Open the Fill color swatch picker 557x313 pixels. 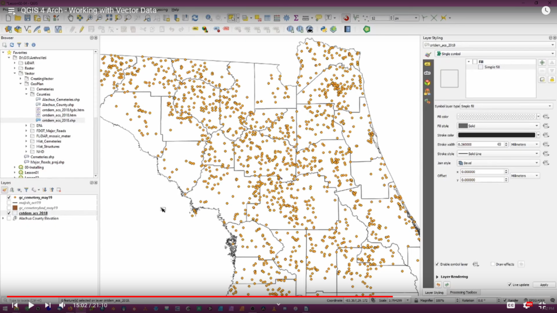point(496,116)
